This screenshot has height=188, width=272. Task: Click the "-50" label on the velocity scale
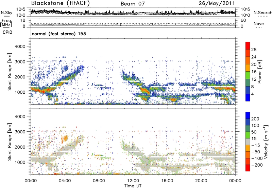pos(256,152)
